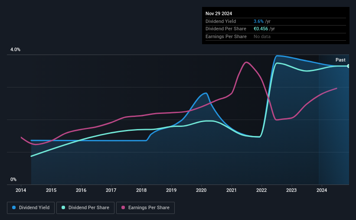Click the 2021 x-axis label

coord(232,190)
